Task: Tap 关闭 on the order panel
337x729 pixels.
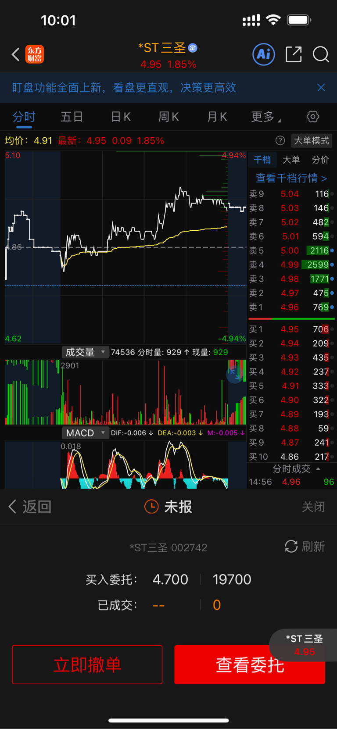Action: coord(313,507)
